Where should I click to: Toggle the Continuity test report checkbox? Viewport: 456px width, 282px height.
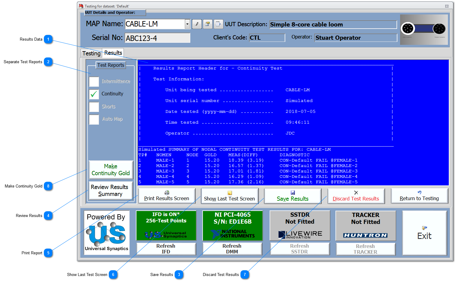pos(94,94)
